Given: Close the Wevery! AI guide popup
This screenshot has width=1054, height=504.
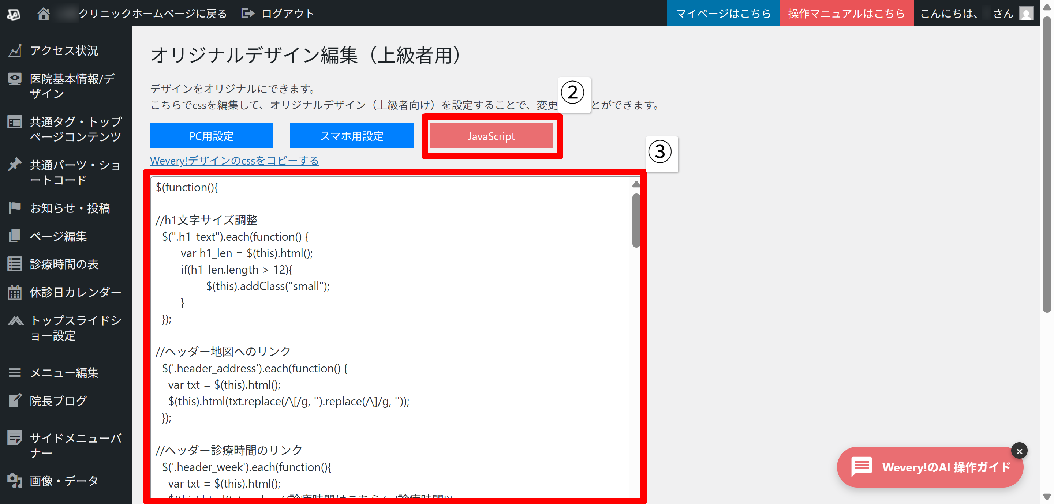Looking at the screenshot, I should tap(1019, 451).
